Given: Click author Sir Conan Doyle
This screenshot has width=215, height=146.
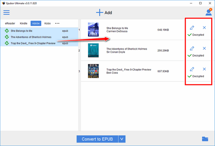Looking at the screenshot, I should (116, 52).
